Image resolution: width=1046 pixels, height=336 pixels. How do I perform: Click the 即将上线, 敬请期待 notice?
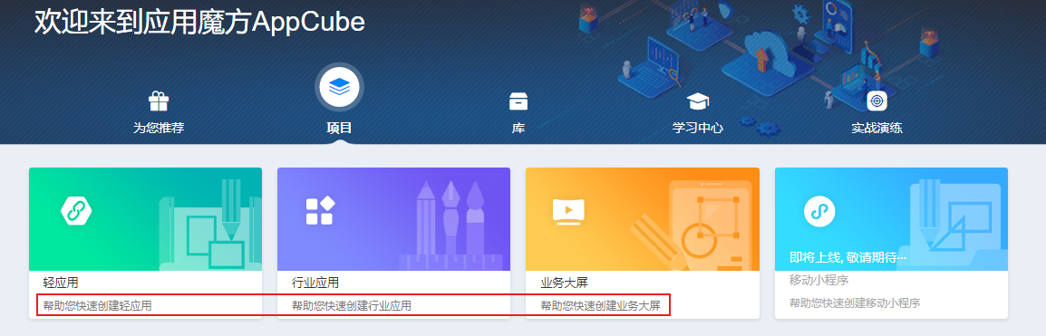(847, 256)
